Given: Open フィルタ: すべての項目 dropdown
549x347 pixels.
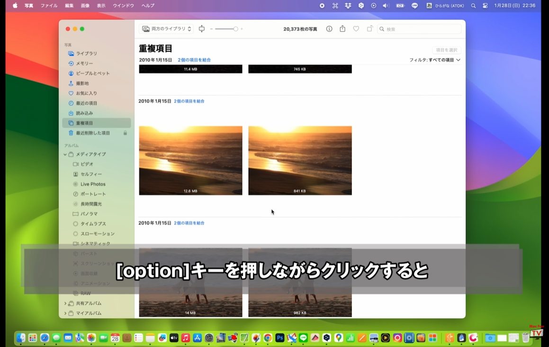Looking at the screenshot, I should (x=435, y=60).
